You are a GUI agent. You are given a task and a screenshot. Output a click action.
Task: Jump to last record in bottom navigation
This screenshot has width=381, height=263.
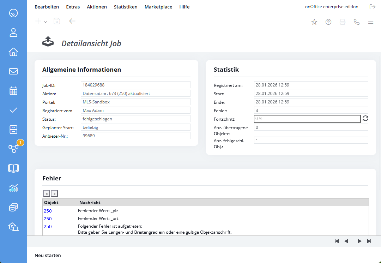(x=369, y=241)
